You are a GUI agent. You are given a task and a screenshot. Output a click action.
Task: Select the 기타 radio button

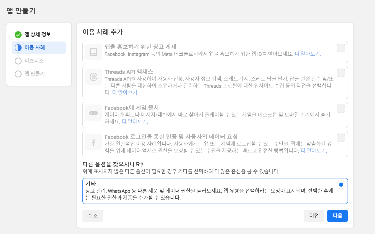click(341, 184)
